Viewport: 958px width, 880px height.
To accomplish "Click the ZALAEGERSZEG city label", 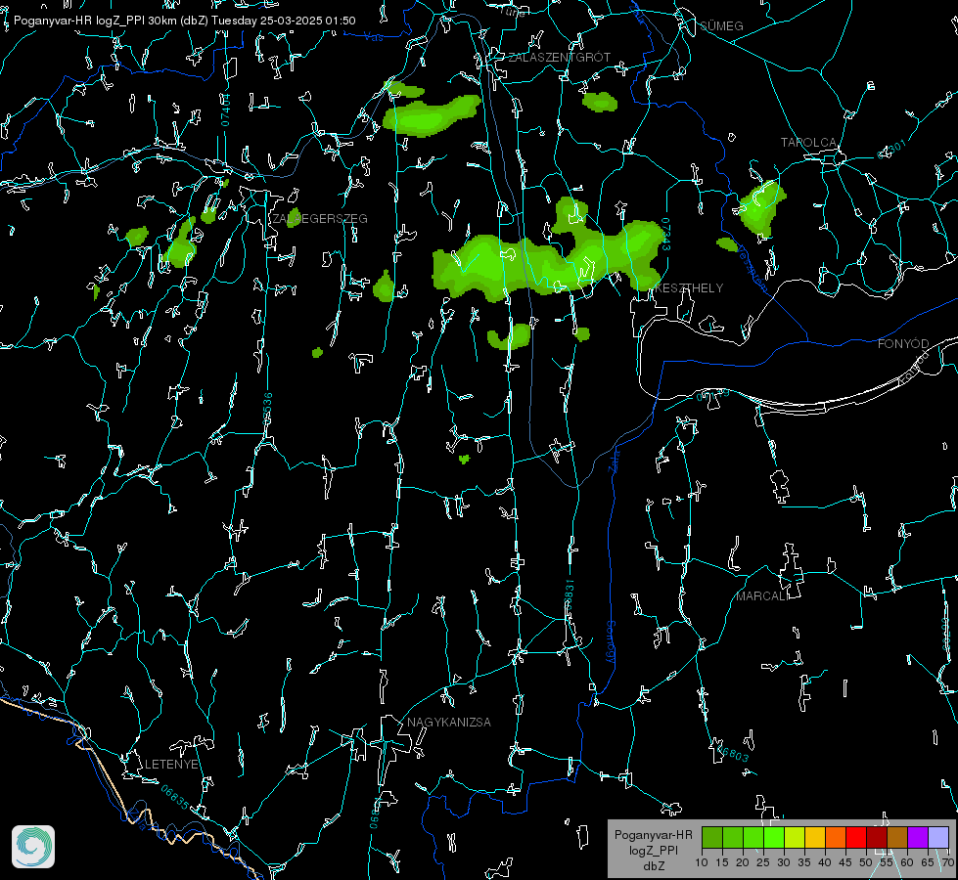I will (x=320, y=219).
